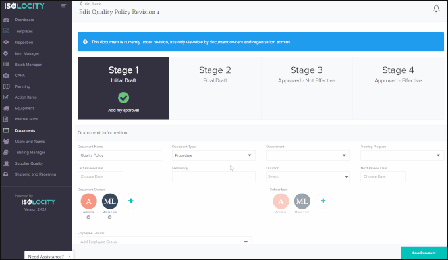Select the radio button under Maria Lani
Viewport: 448px width, 260px height.
(110, 217)
